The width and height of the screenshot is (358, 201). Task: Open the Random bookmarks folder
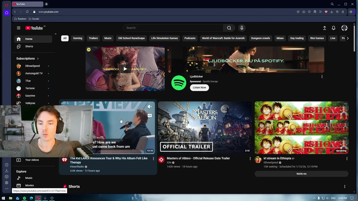[20, 19]
